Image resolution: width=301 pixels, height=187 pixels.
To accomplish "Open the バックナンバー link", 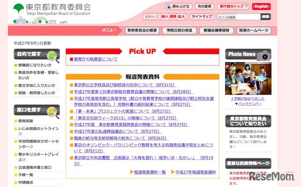I will coord(250,104).
